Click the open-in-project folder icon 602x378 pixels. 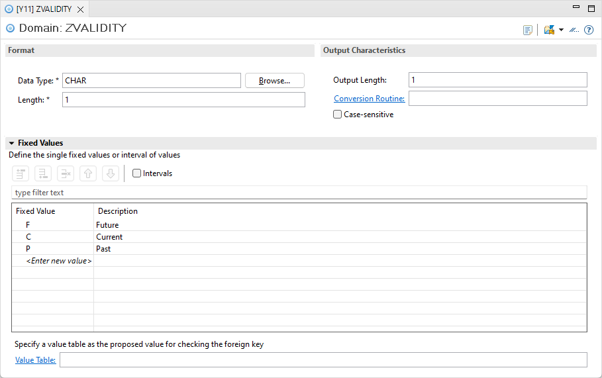tap(550, 30)
